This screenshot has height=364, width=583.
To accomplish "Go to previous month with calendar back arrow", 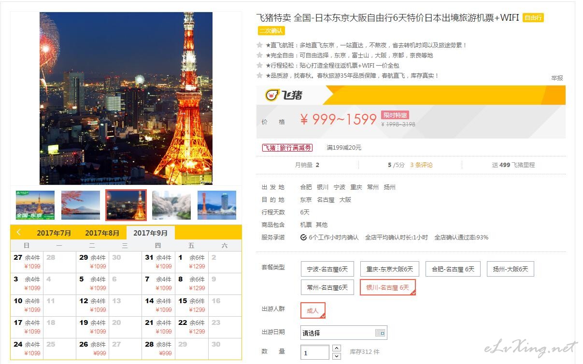I will point(19,232).
